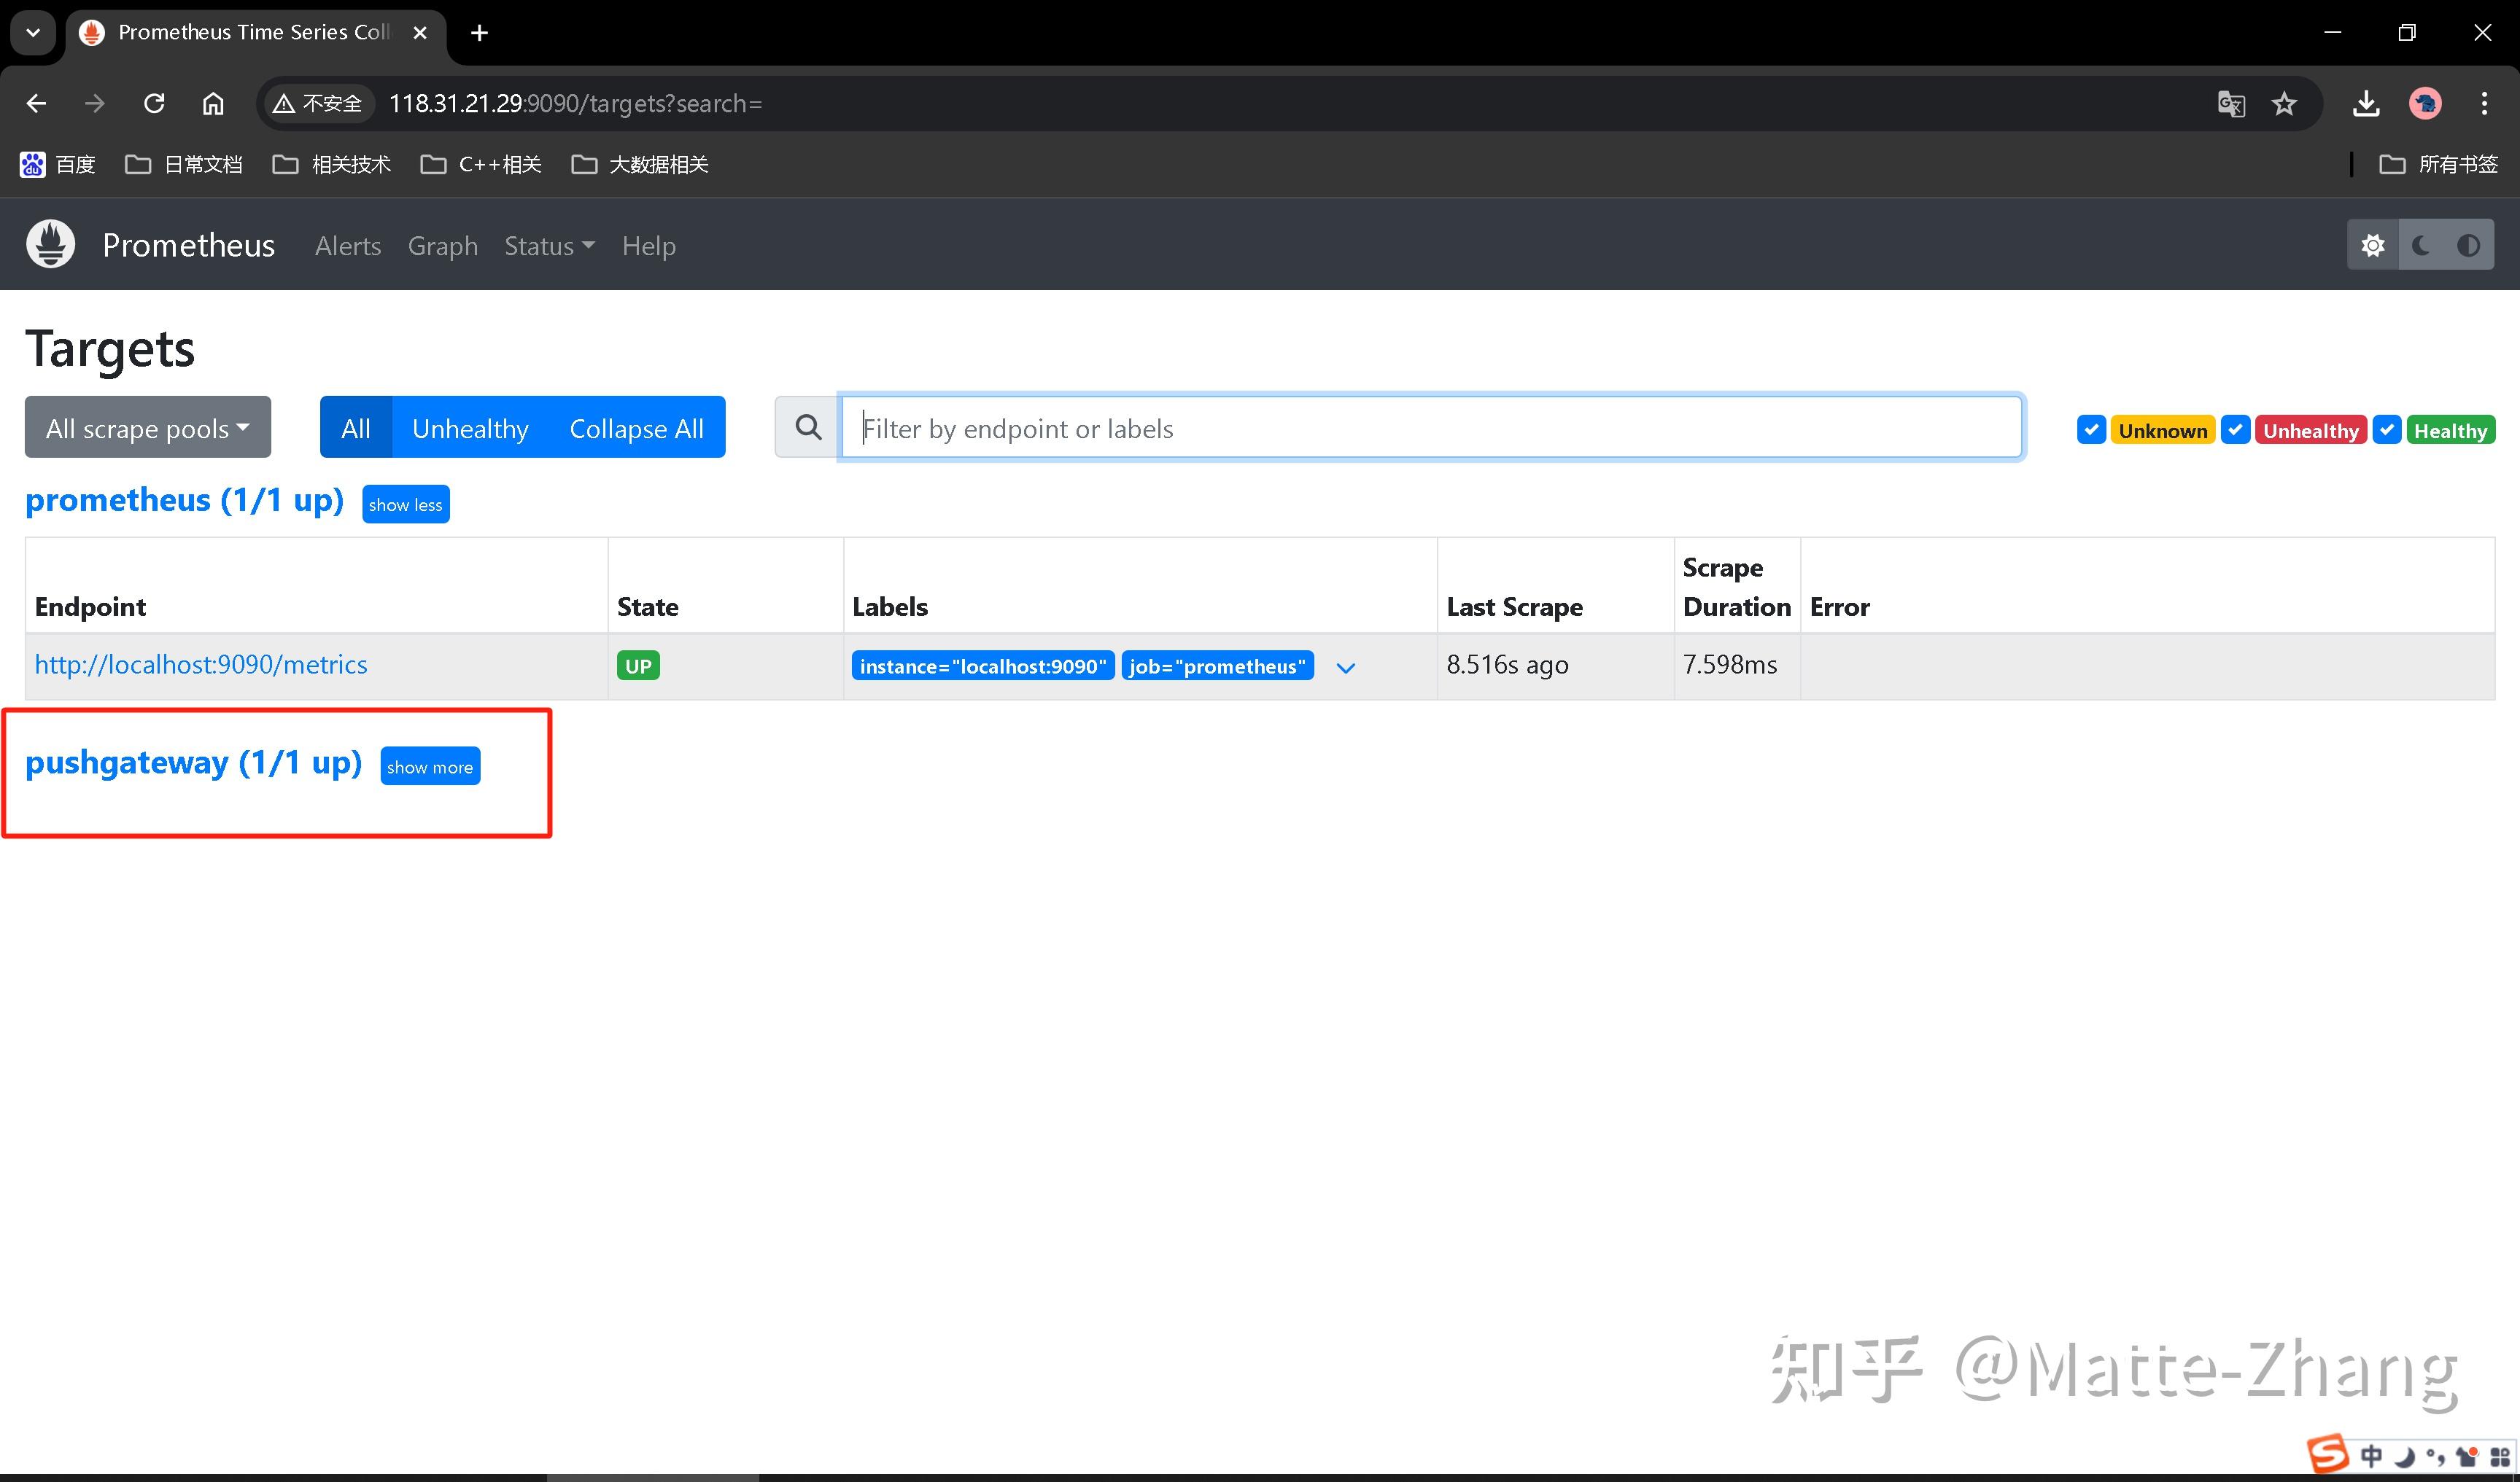Image resolution: width=2520 pixels, height=1482 pixels.
Task: Open the Alerts navigation item
Action: 348,246
